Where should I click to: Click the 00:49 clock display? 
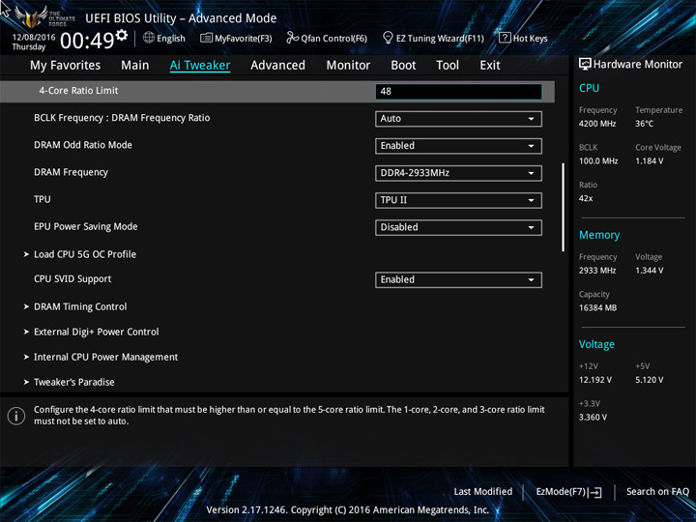coord(87,41)
